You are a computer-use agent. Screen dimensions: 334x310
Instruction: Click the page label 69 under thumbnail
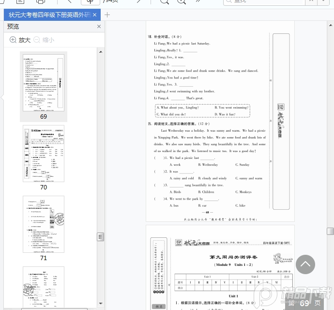point(44,116)
